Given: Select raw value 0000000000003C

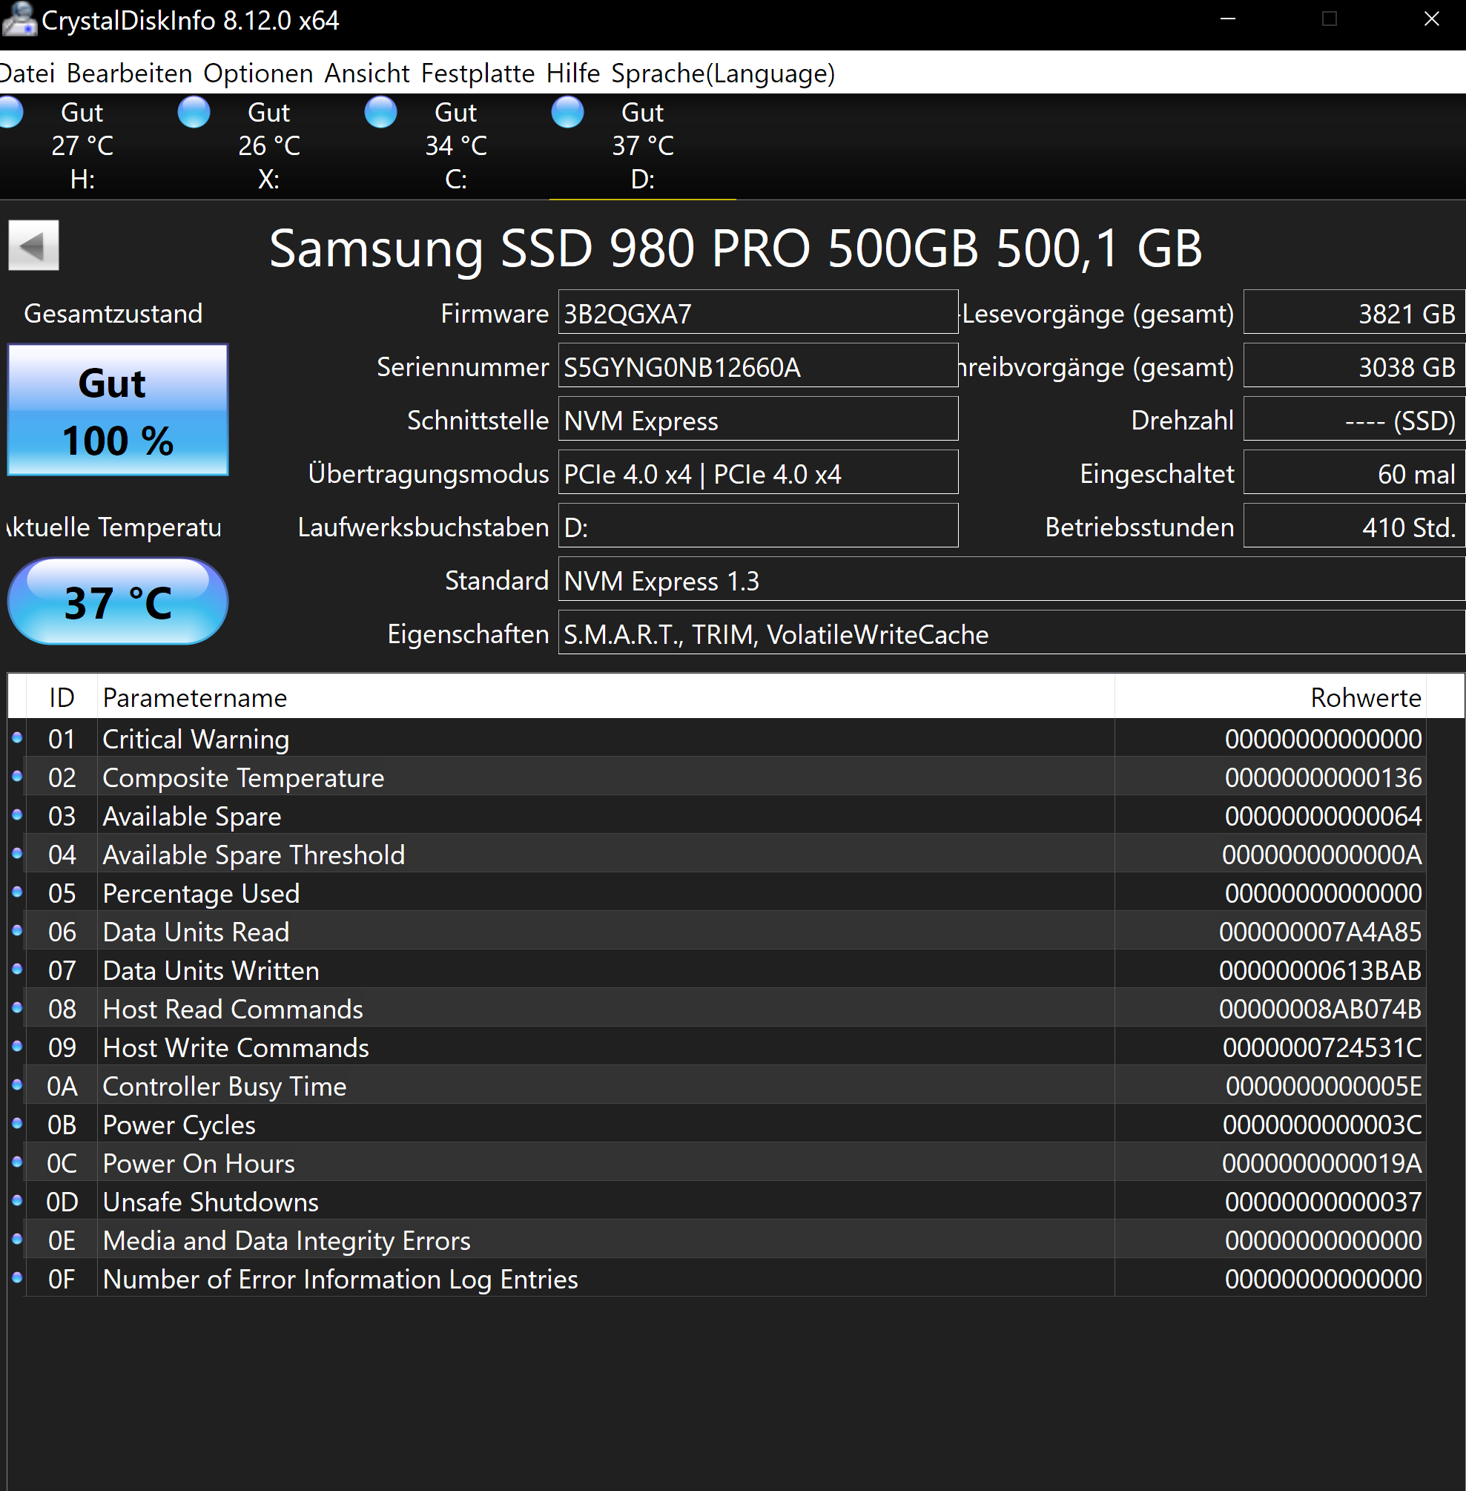Looking at the screenshot, I should 1322,1125.
